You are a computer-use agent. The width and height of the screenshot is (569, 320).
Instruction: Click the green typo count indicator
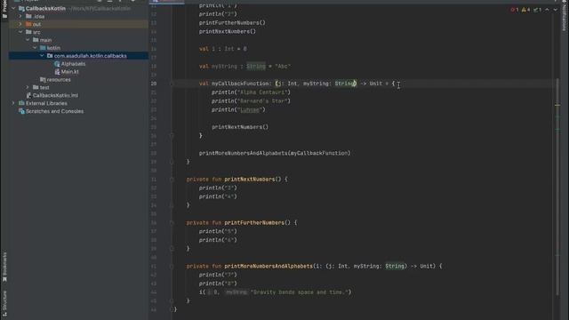537,10
